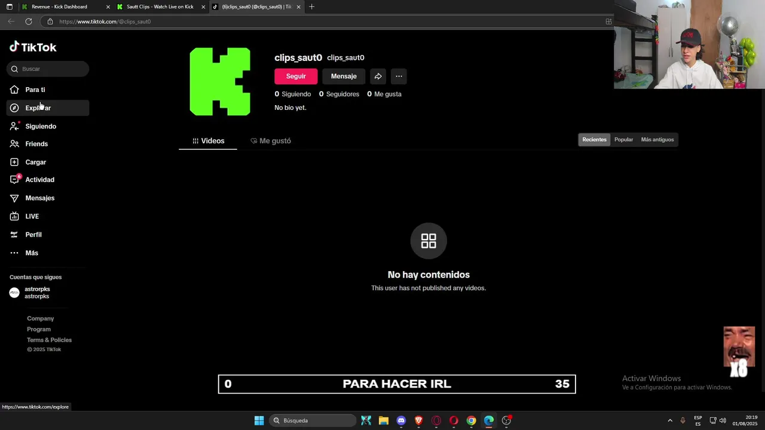Go to the TikTok logo home link
Viewport: 765px width, 430px height.
33,47
